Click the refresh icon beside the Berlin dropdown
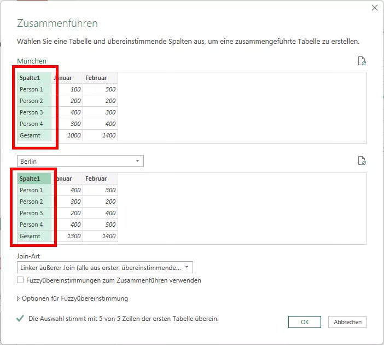 (x=361, y=160)
